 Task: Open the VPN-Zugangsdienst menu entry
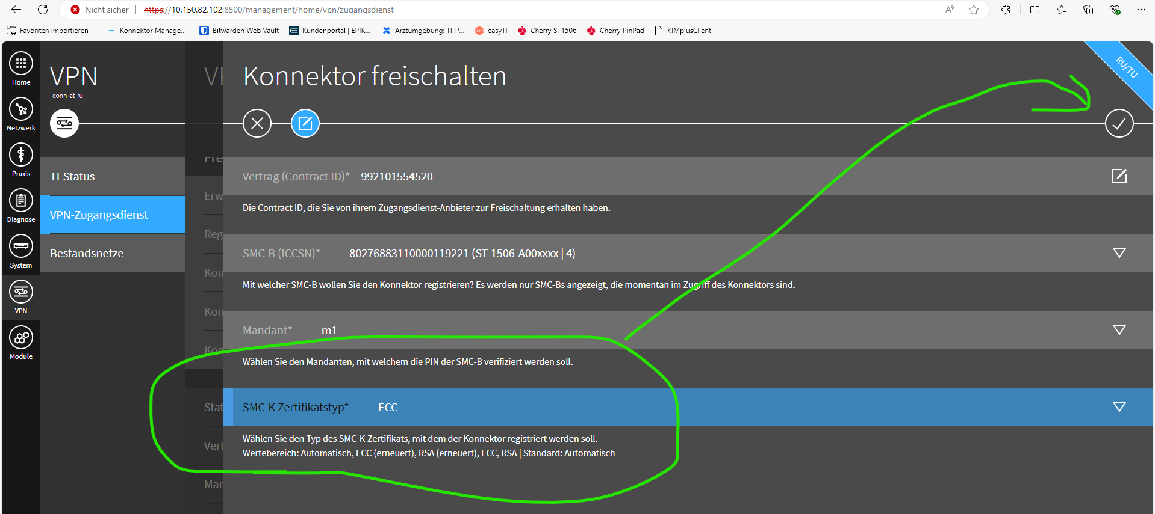pyautogui.click(x=113, y=215)
